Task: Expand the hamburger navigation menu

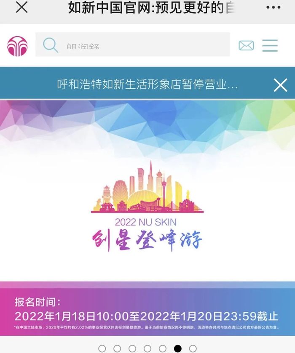Action: [270, 46]
